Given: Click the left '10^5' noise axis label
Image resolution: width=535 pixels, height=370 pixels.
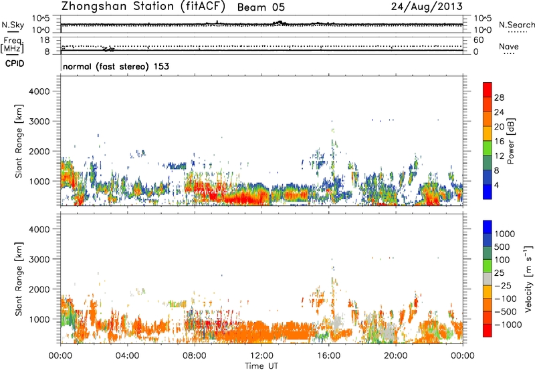Looking at the screenshot, I should pos(41,19).
